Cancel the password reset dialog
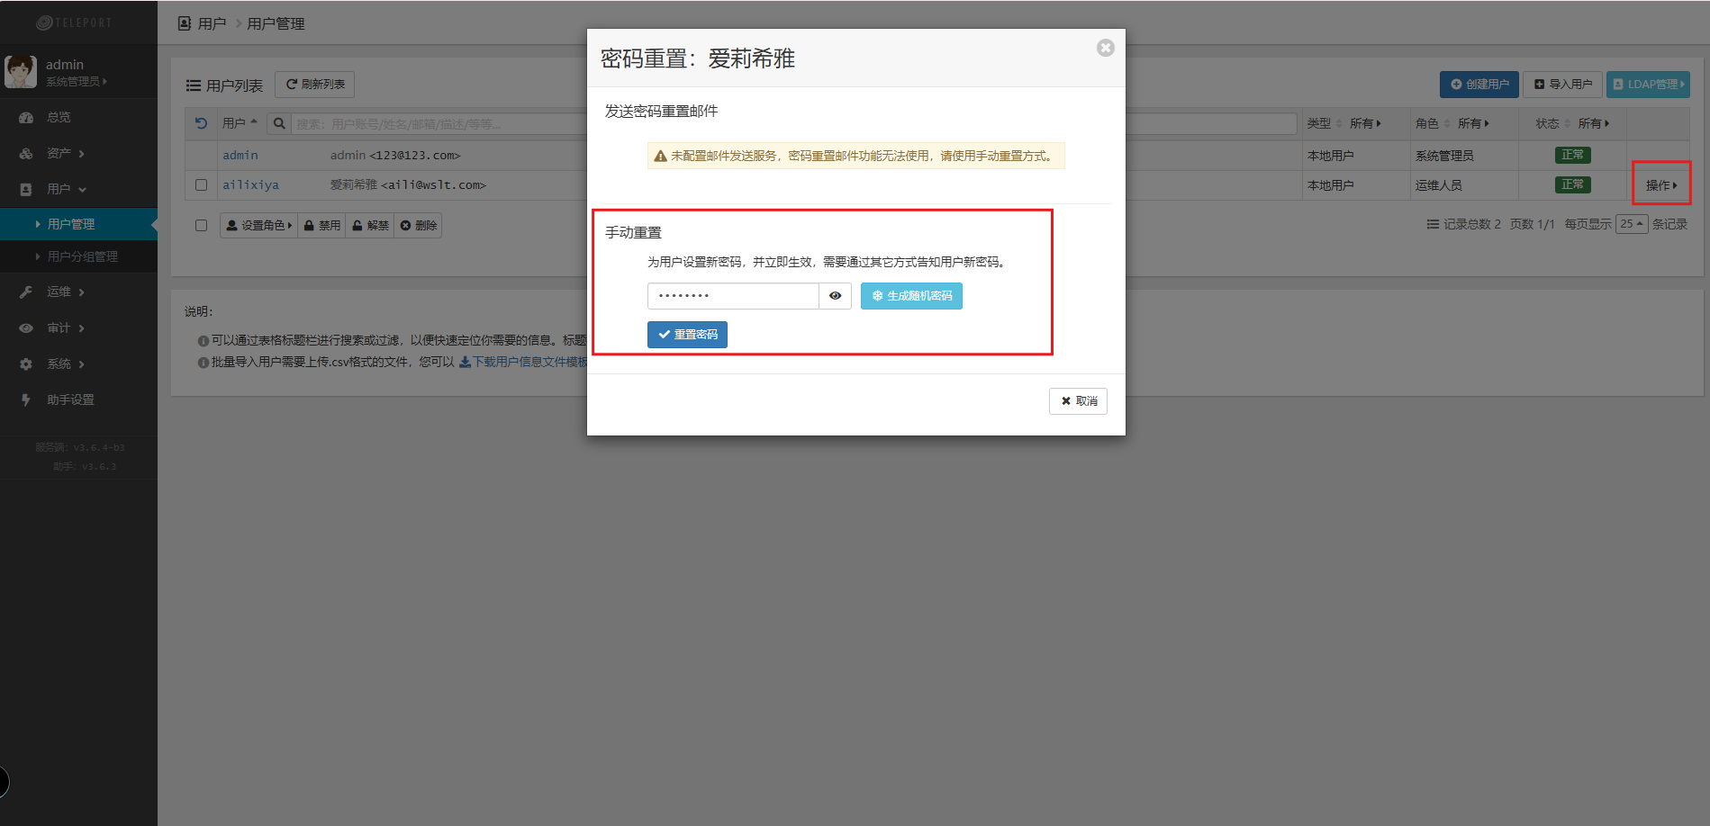Image resolution: width=1710 pixels, height=826 pixels. (1078, 401)
